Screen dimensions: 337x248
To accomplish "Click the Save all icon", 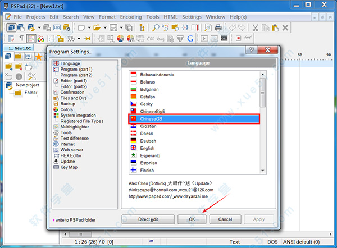I will [129, 27].
